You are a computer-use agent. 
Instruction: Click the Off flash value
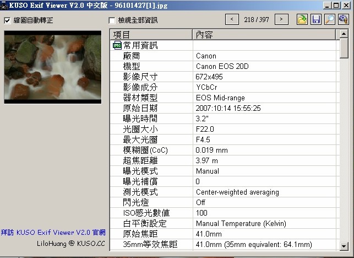[200, 202]
